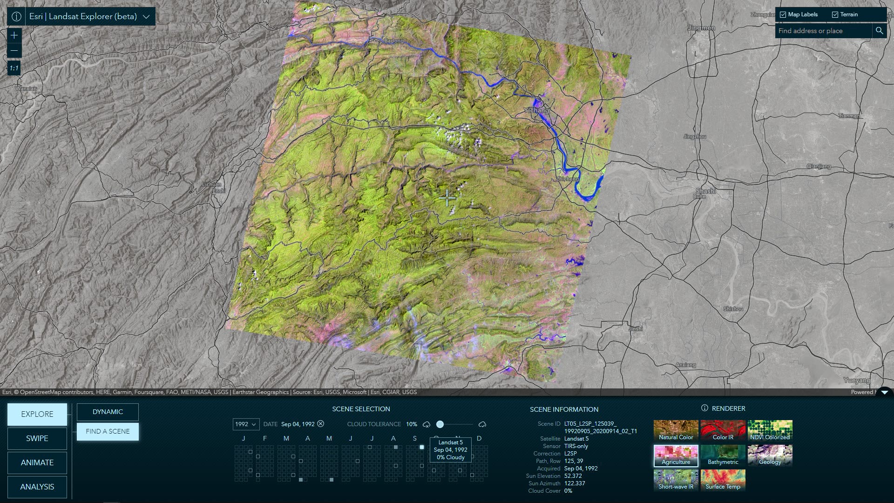
Task: Choose the Surface Temp renderer
Action: [x=723, y=480]
